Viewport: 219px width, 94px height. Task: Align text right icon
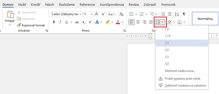[x=145, y=22]
